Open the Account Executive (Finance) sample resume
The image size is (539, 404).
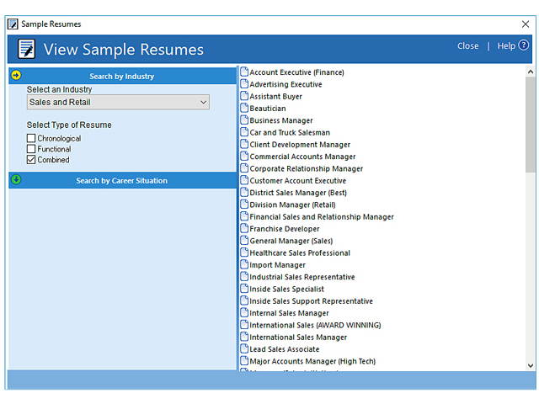[x=296, y=72]
